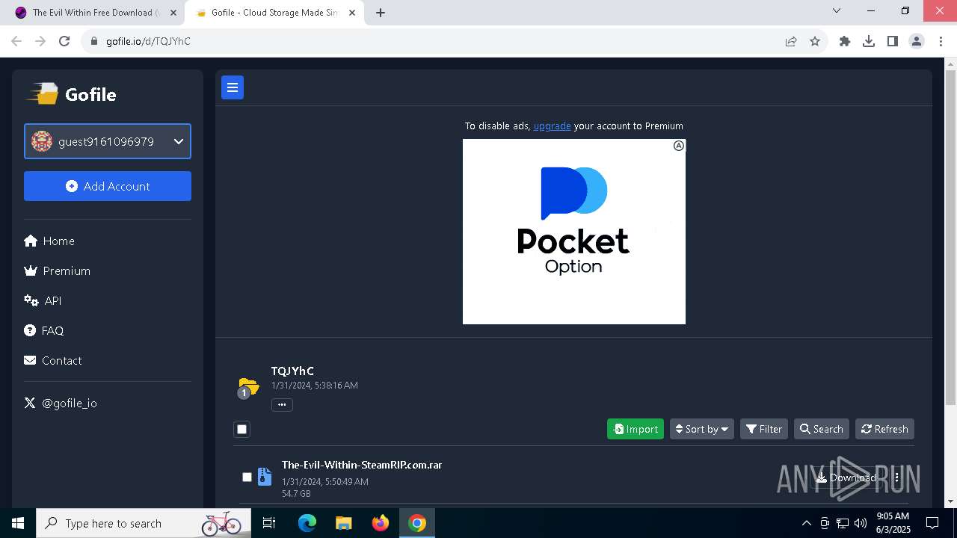Launch Firefox from taskbar
Screen dimensions: 957x538
[x=381, y=523]
